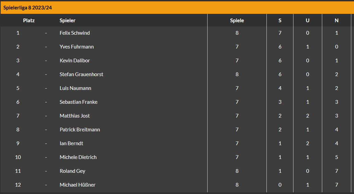Click on Matthias Jost
This screenshot has height=194, width=354.
tap(74, 116)
